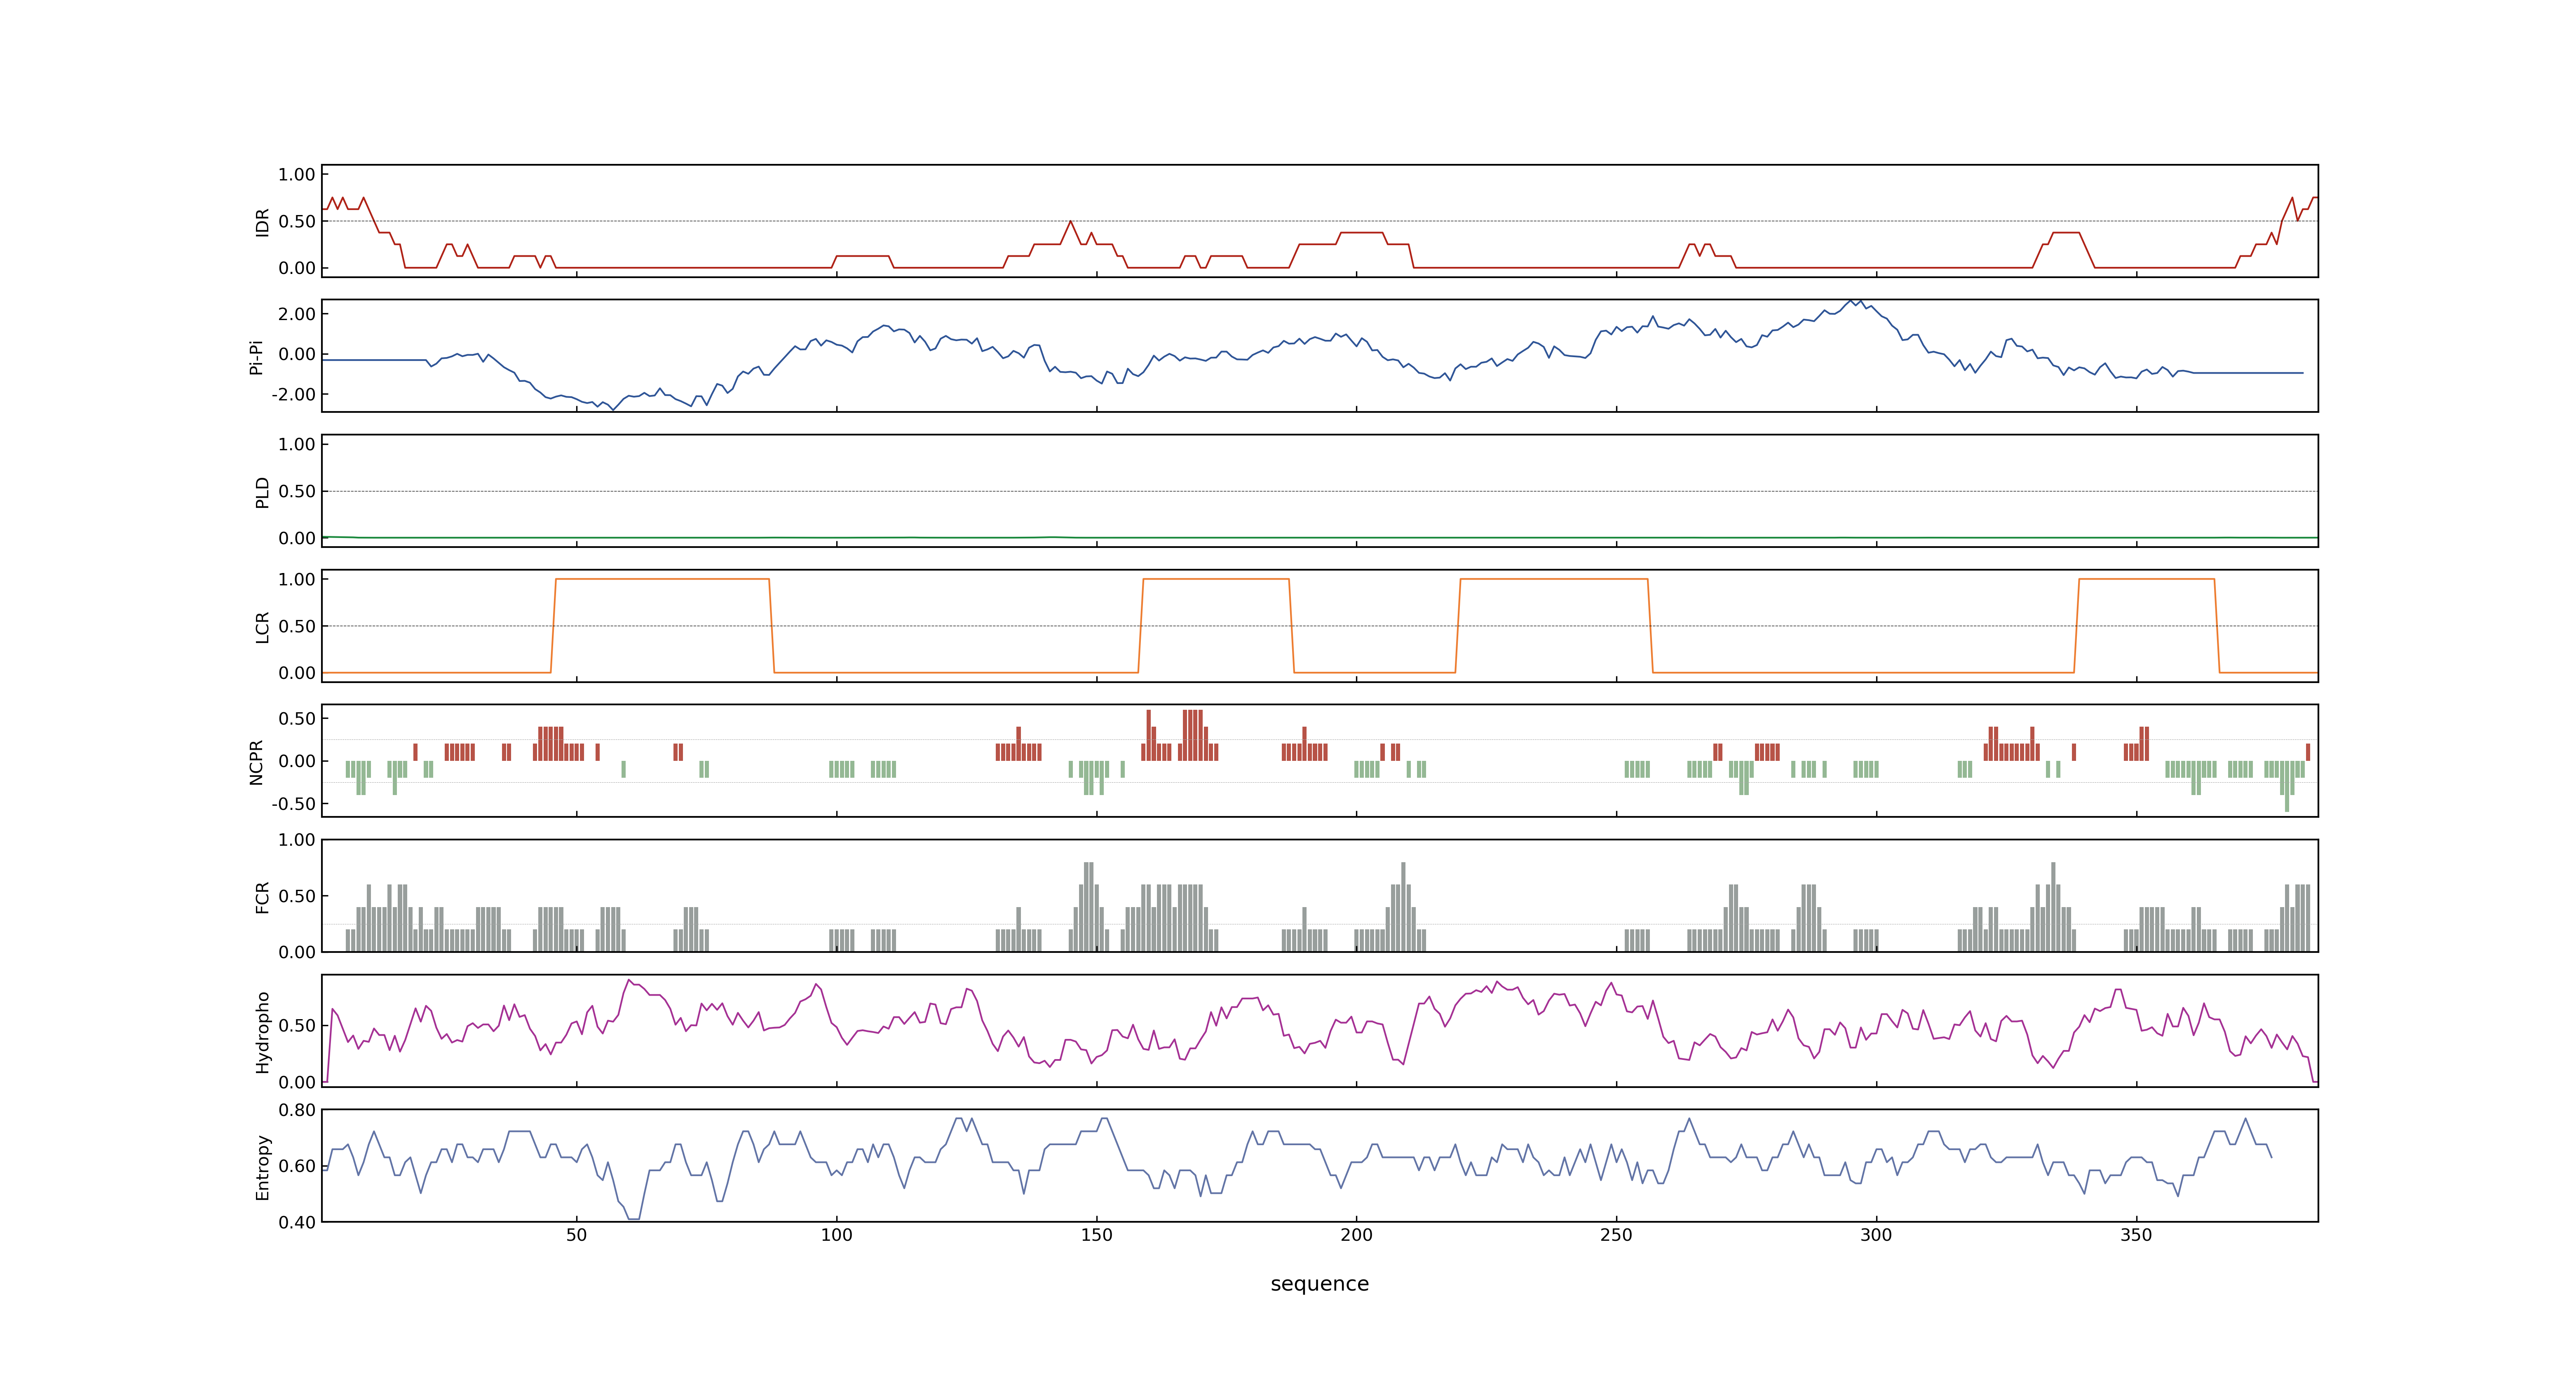Click the x-axis tick label 250

pos(1616,1235)
